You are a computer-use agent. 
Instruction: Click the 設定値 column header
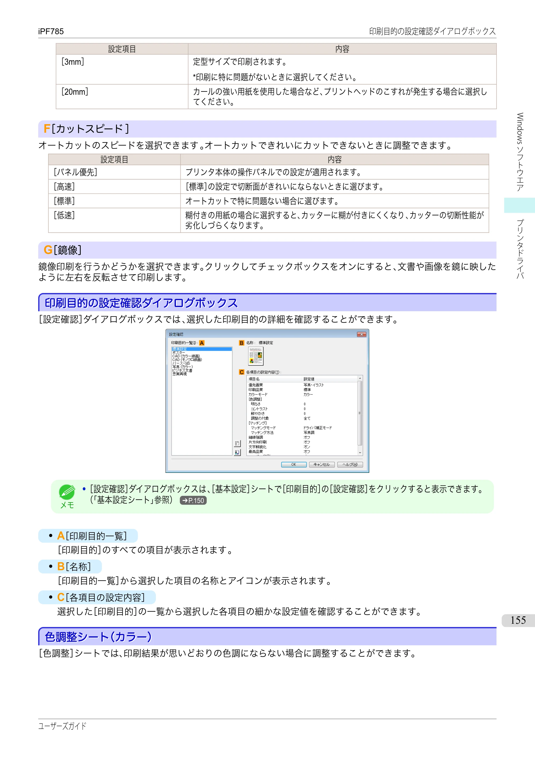point(330,379)
